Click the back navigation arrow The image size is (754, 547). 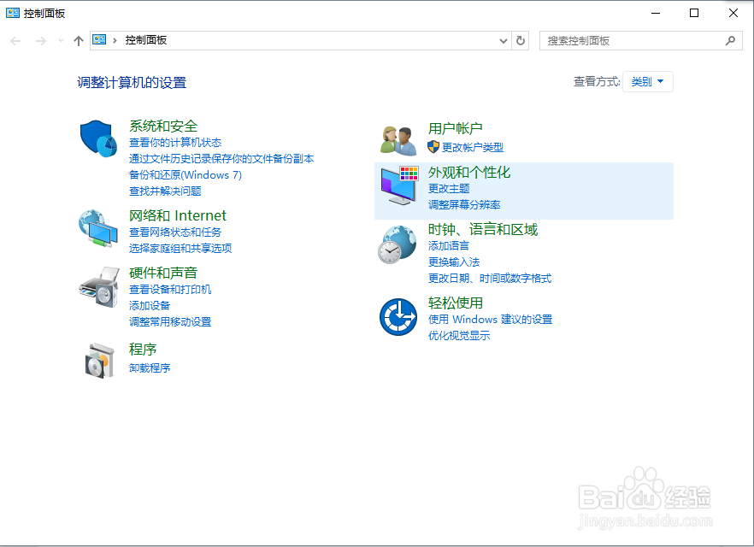point(16,41)
